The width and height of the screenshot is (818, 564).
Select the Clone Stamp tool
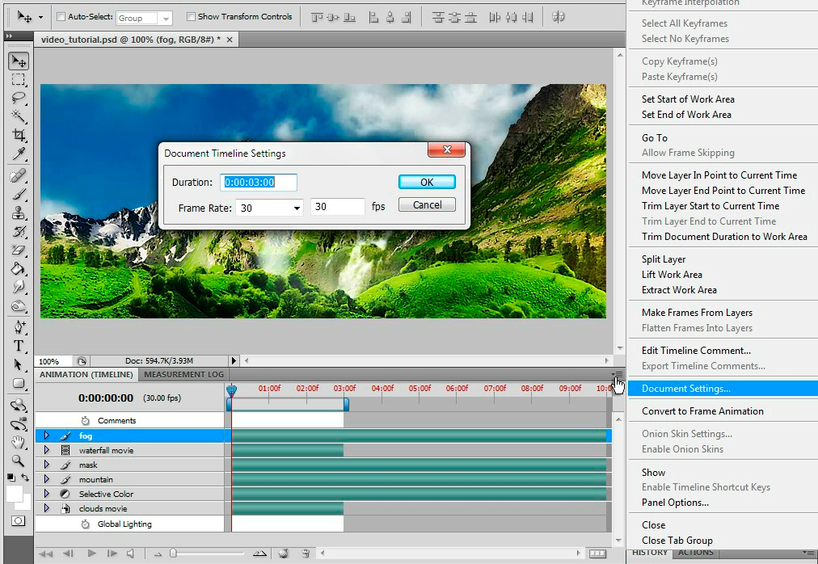(19, 213)
